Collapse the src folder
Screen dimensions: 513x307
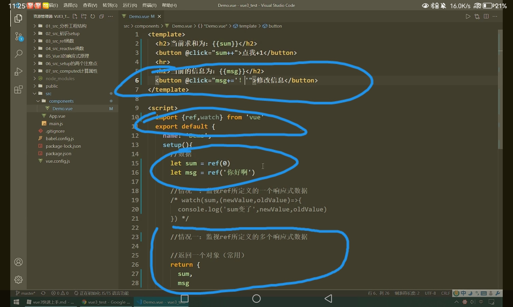pos(48,94)
